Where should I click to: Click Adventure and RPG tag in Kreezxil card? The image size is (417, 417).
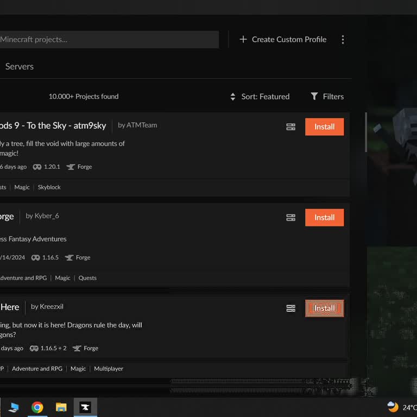pyautogui.click(x=37, y=369)
